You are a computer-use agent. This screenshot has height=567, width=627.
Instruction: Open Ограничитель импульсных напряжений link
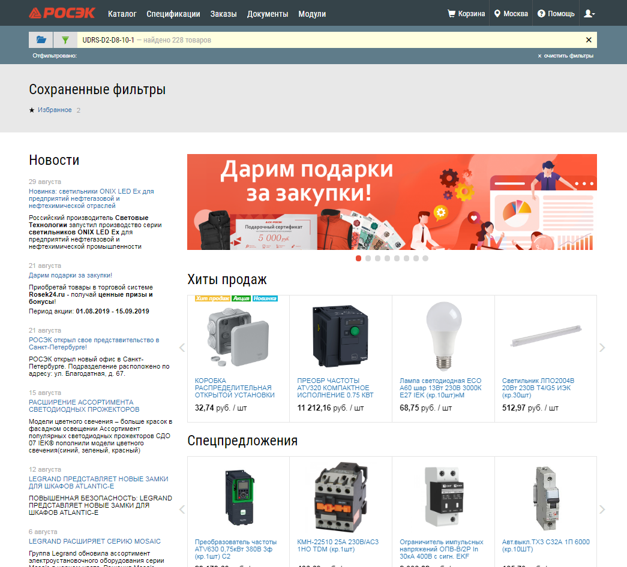(x=442, y=549)
